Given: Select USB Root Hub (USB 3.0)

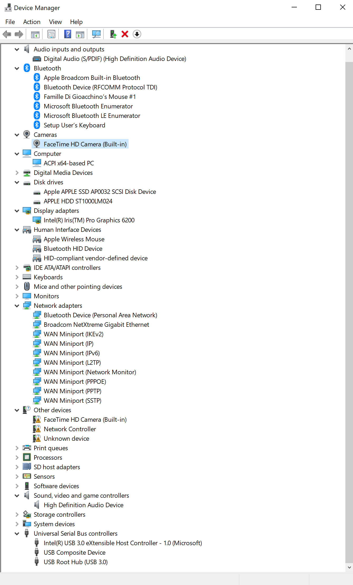Looking at the screenshot, I should [x=76, y=562].
